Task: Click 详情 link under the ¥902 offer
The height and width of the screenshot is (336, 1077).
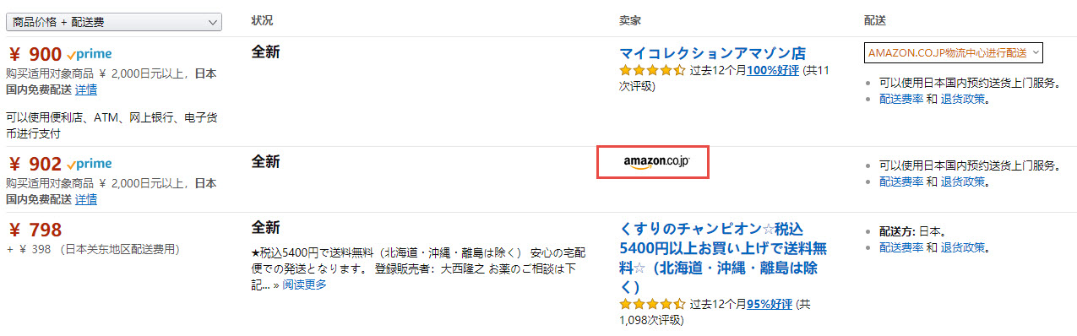Action: click(x=85, y=199)
